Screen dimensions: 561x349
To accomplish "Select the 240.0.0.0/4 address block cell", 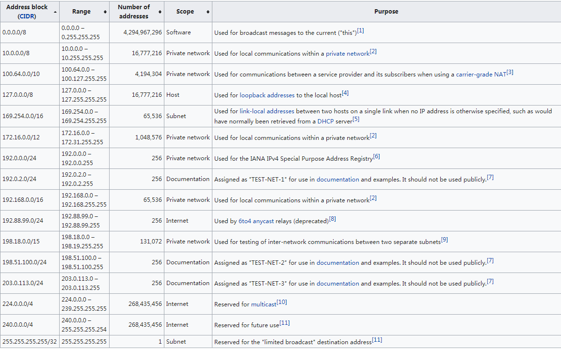I will (30, 325).
